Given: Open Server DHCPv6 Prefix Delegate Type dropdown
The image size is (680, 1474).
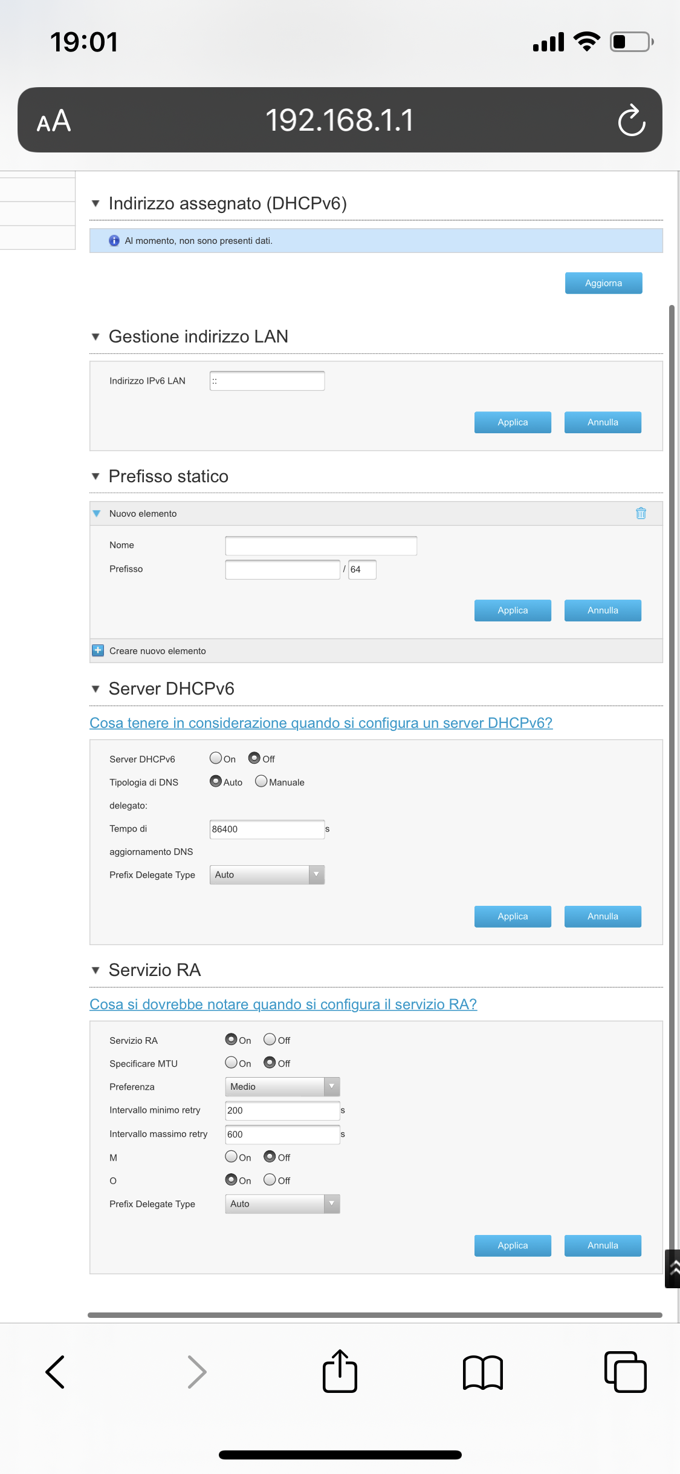Looking at the screenshot, I should pyautogui.click(x=267, y=875).
